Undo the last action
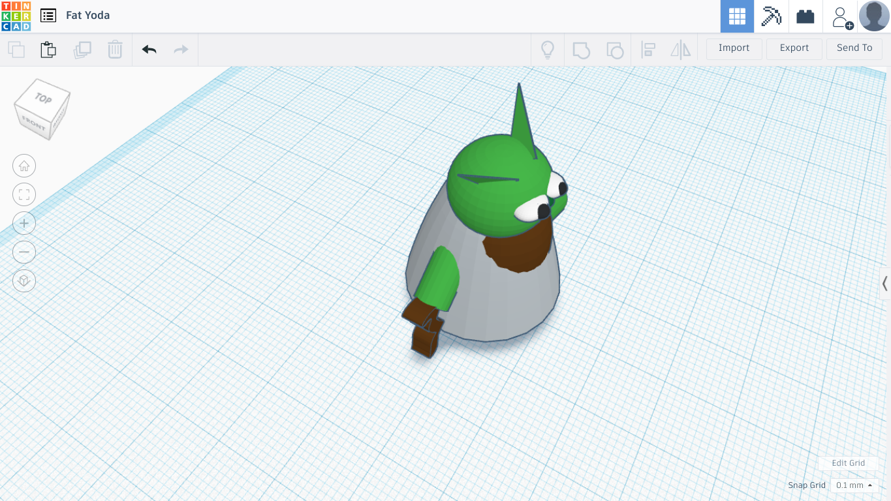Screen dimensions: 891x501 [x=149, y=50]
